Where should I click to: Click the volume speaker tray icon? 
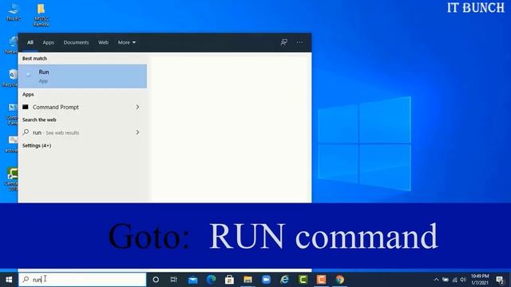[463, 280]
